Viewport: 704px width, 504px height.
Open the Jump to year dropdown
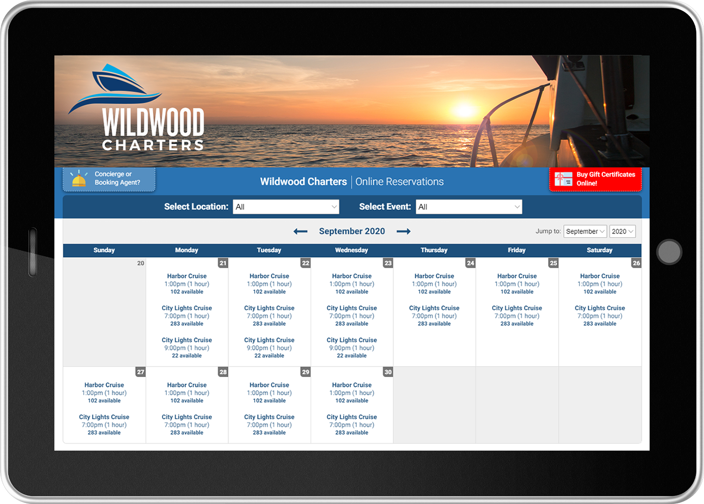coord(623,231)
